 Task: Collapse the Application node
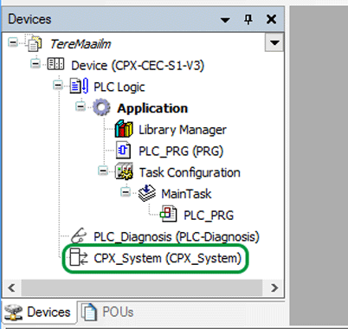point(81,106)
